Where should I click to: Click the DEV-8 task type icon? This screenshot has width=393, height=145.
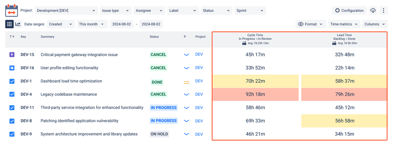(12, 121)
